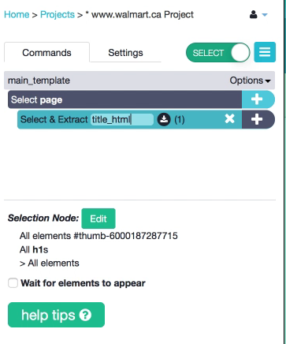
Task: Go to the Home breadcrumb link
Action: (x=17, y=14)
